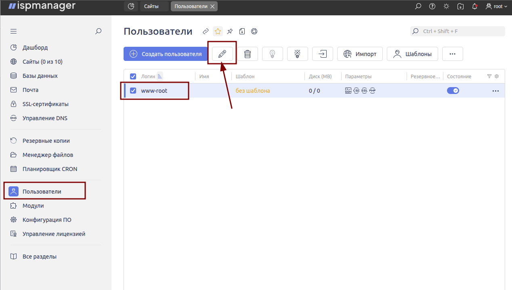Click the Импорт button
This screenshot has width=512, height=290.
360,54
